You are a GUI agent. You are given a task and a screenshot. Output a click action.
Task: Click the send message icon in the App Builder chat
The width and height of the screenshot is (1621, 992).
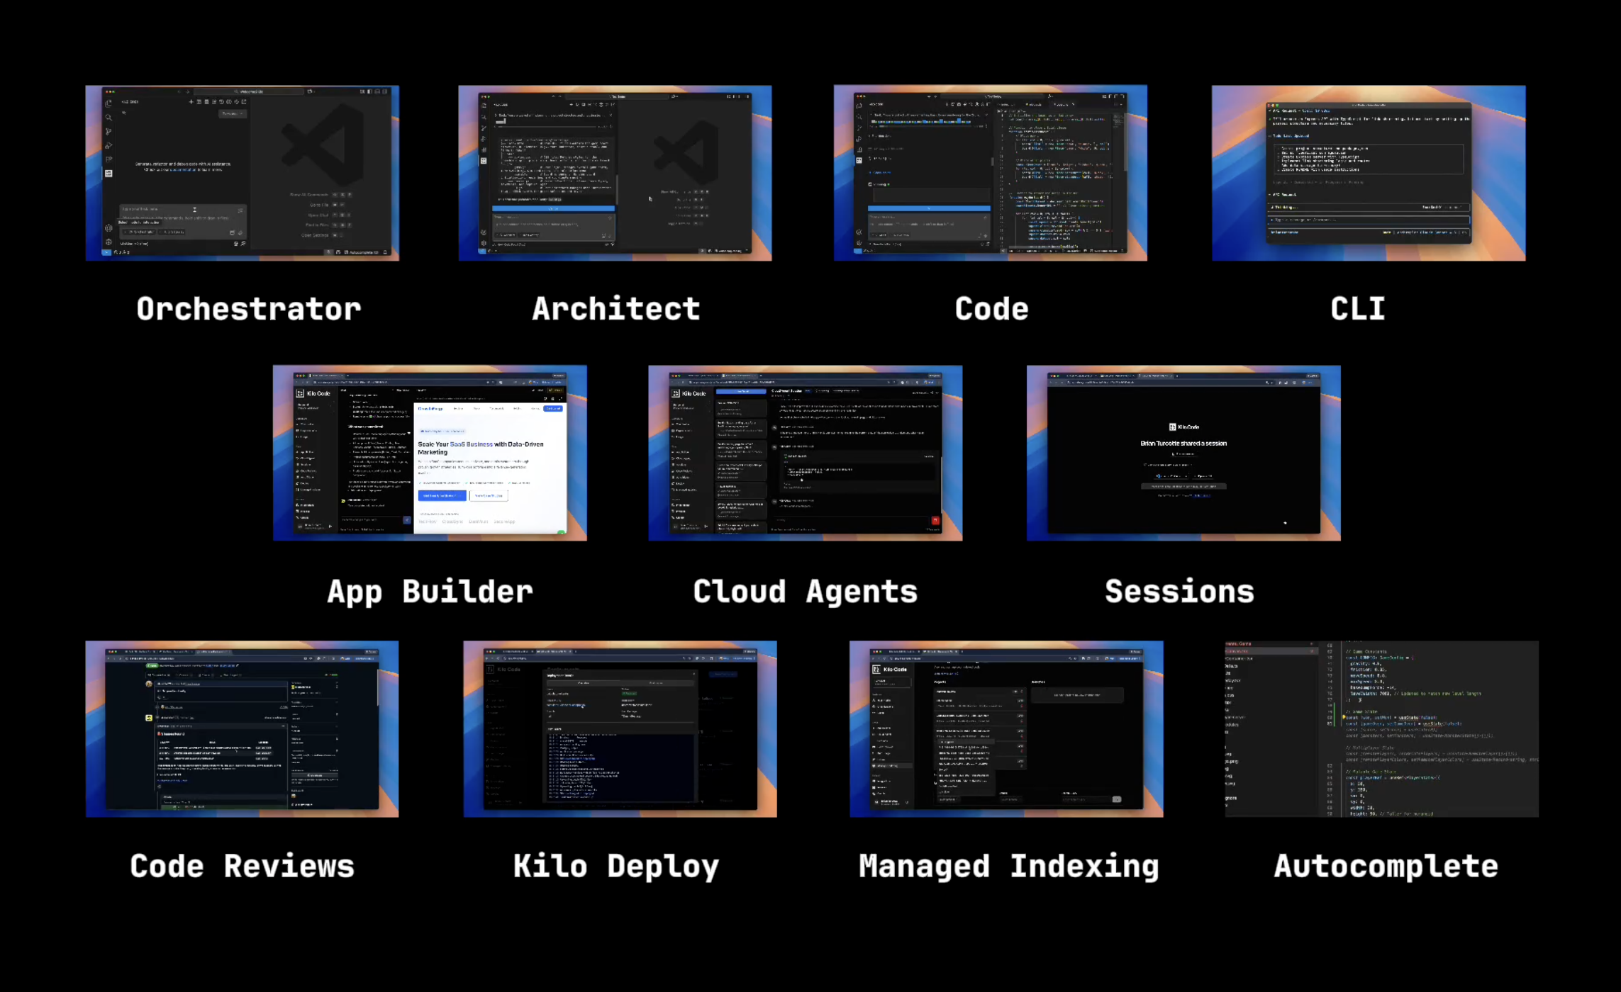coord(407,520)
